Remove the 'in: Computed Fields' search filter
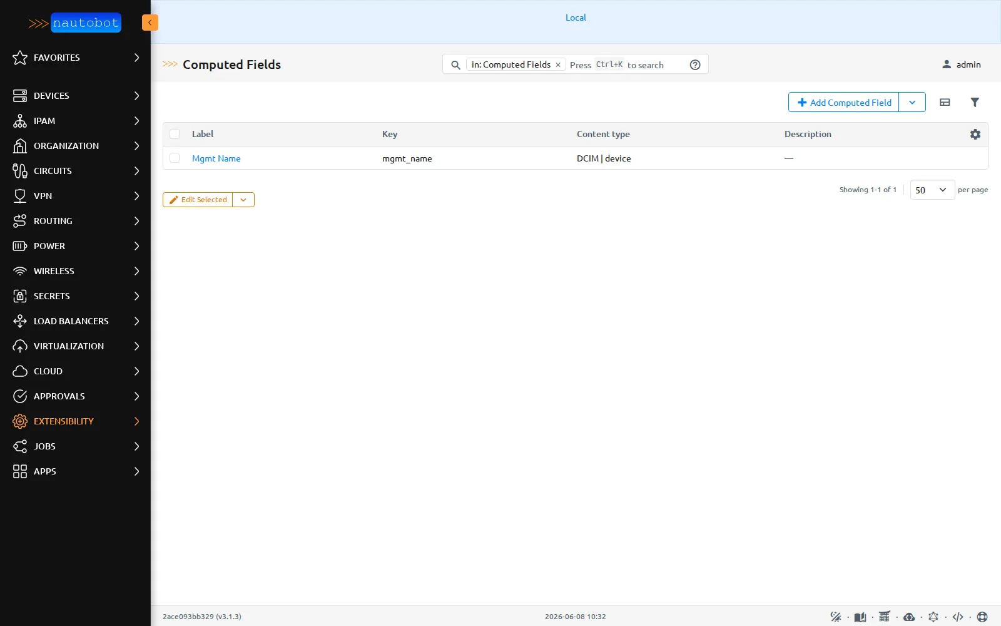The height and width of the screenshot is (626, 1001). pyautogui.click(x=558, y=65)
